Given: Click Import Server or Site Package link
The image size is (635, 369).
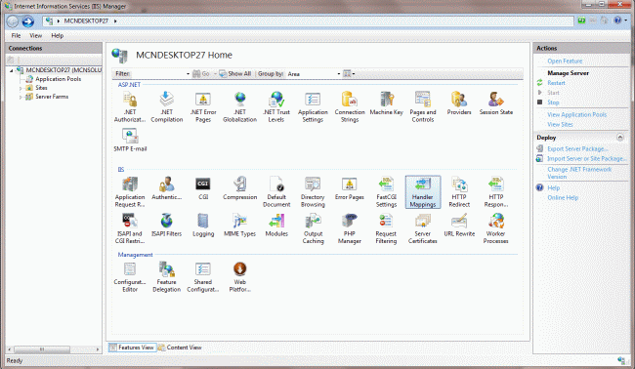Looking at the screenshot, I should pos(587,158).
